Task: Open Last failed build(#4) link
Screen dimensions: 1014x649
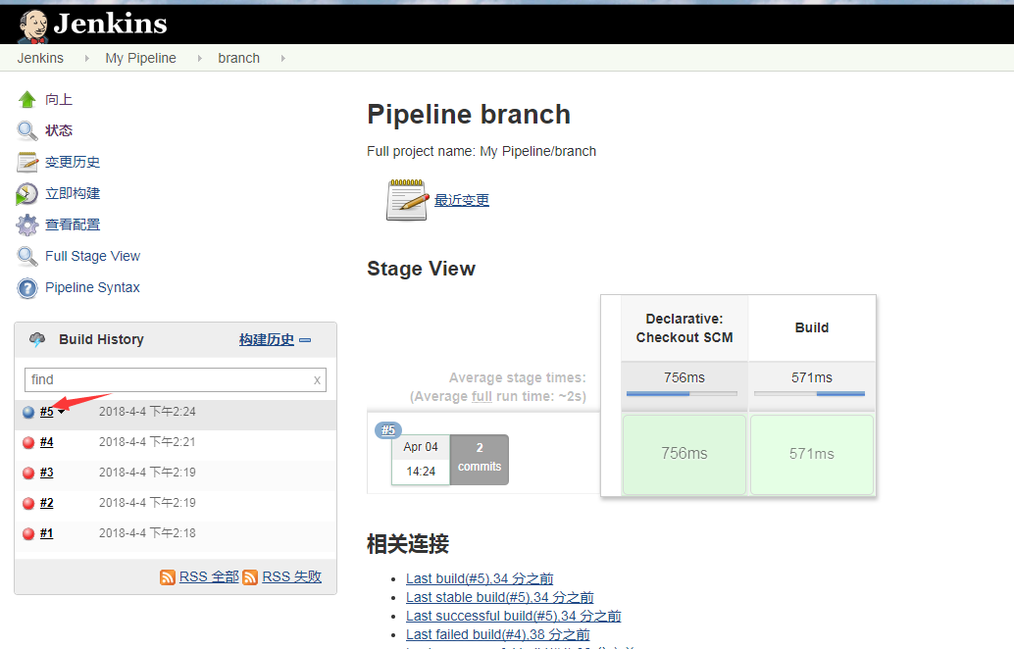Action: pyautogui.click(x=498, y=634)
